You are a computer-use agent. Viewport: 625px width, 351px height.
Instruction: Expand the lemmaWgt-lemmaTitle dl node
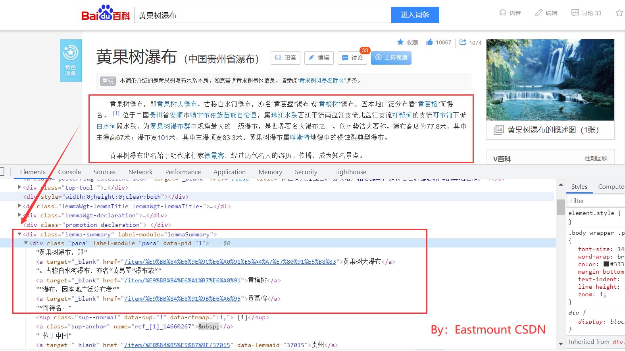click(19, 206)
